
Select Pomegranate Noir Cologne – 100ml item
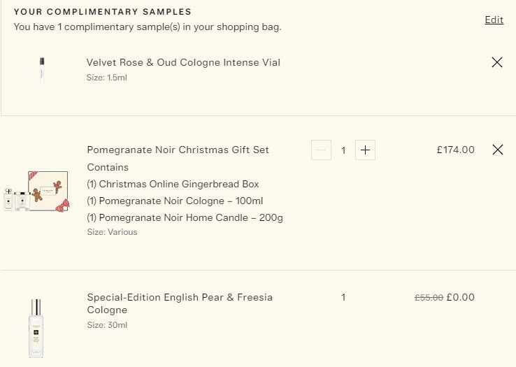175,201
